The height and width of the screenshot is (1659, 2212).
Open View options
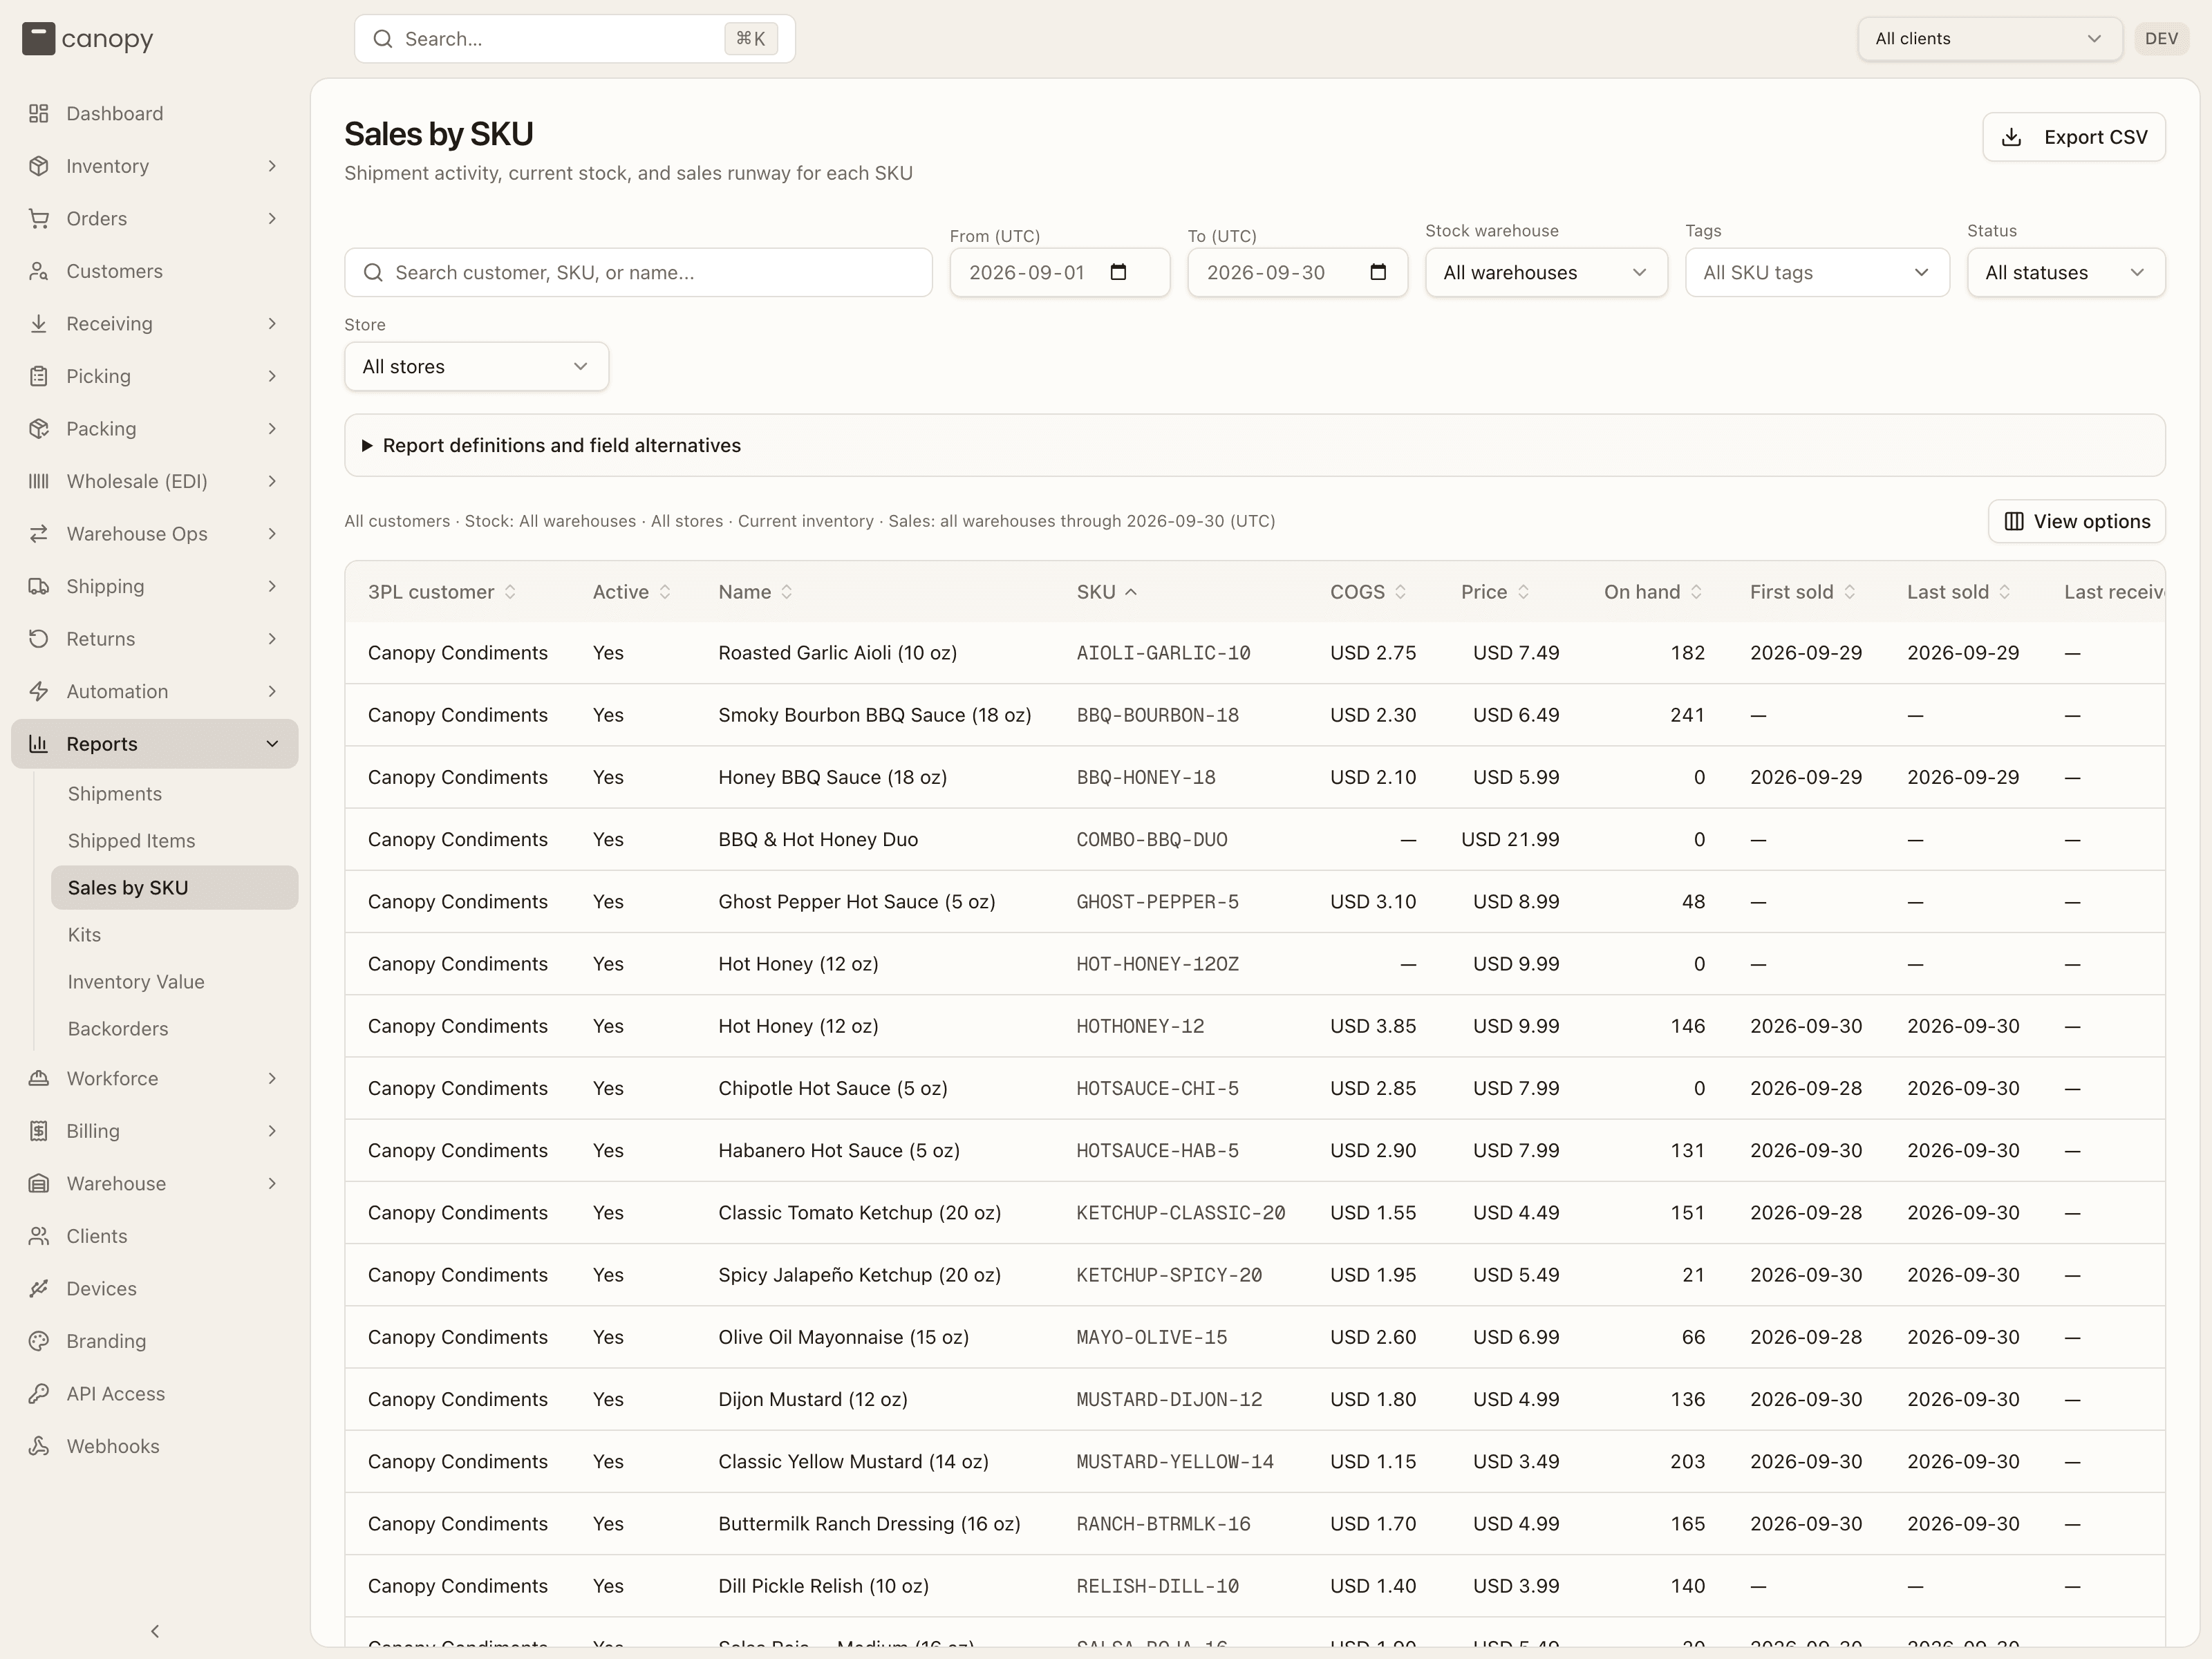click(2077, 521)
